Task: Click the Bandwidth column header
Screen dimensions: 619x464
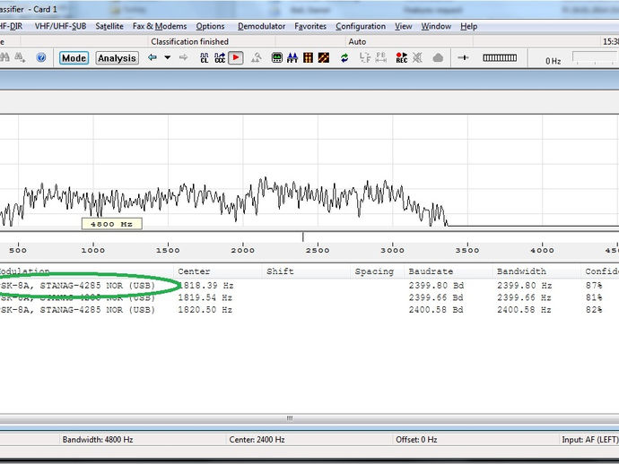Action: [x=536, y=271]
